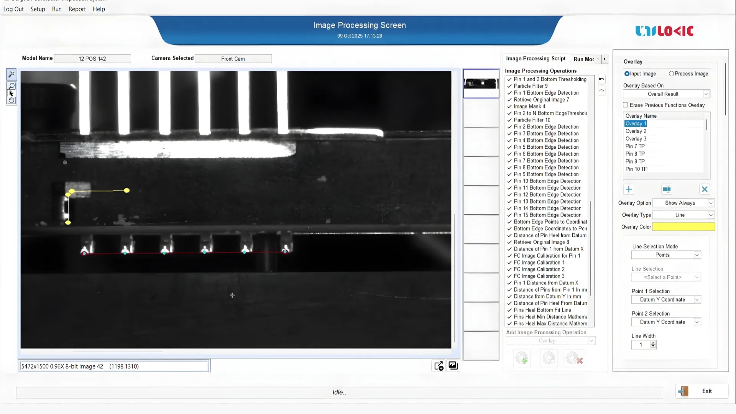736x414 pixels.
Task: Switch to the Image Processing Script tab
Action: [536, 59]
